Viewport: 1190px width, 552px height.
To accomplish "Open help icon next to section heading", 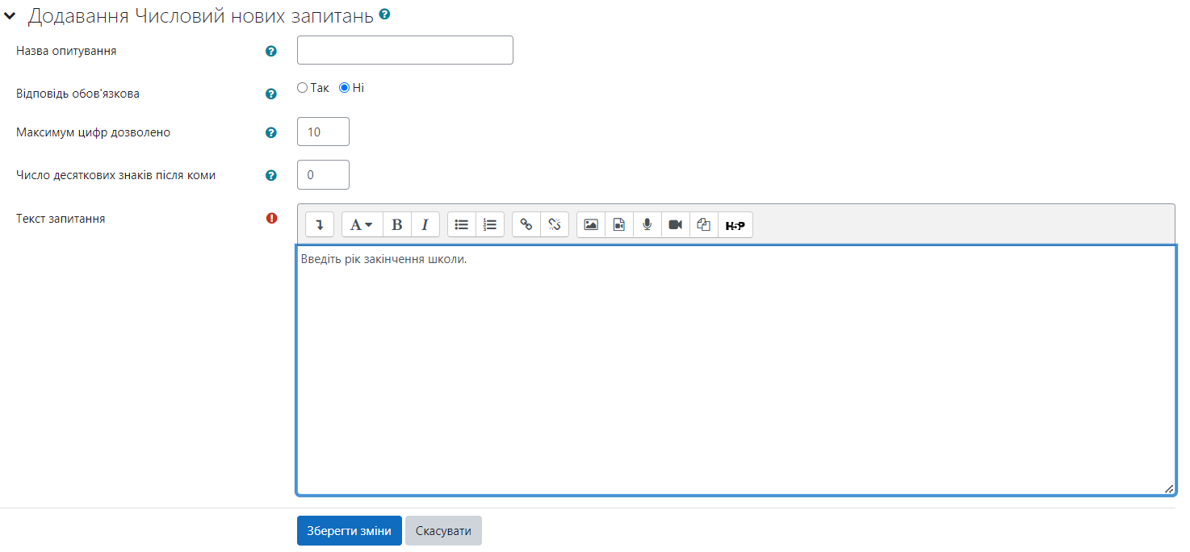I will tap(385, 14).
